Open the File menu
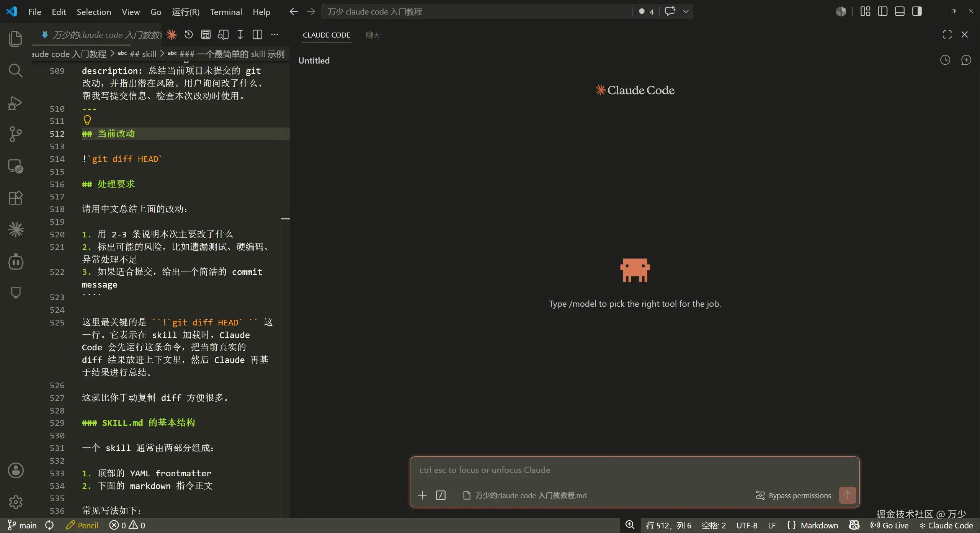 pyautogui.click(x=34, y=12)
